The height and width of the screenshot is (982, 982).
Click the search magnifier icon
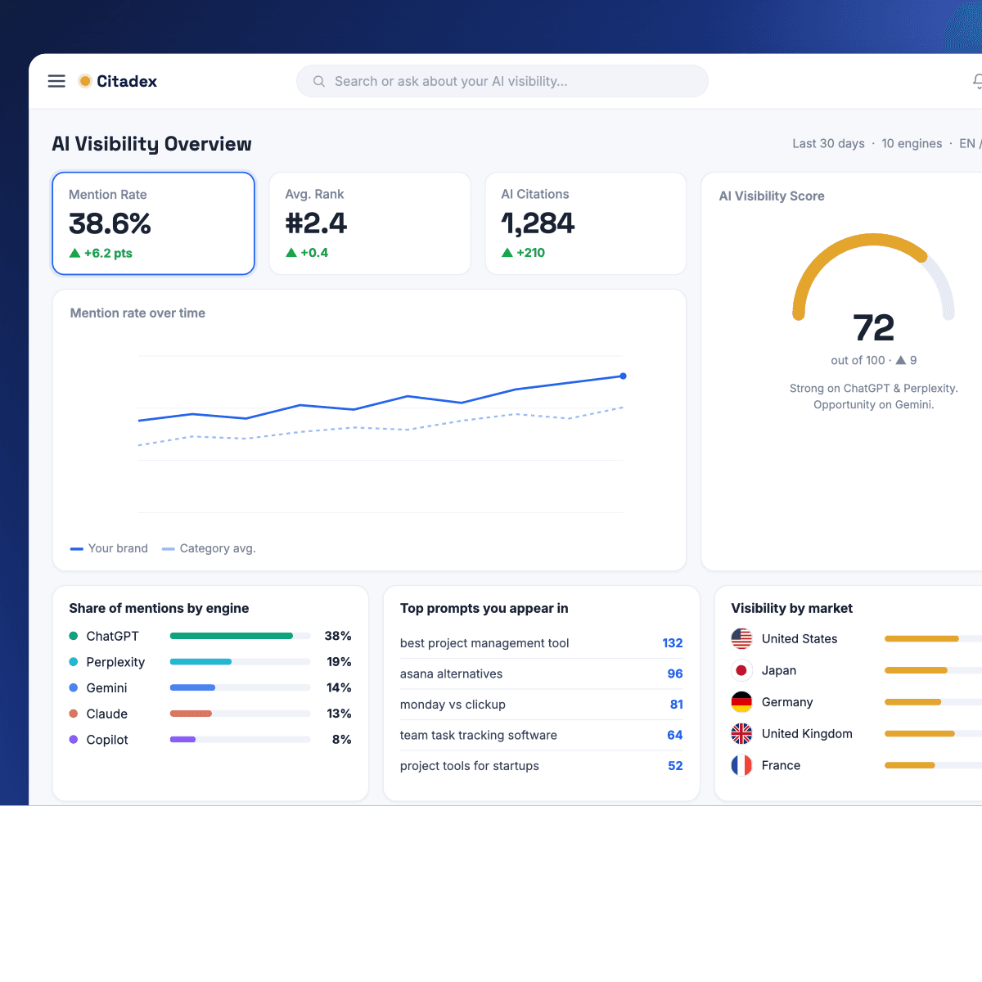tap(319, 81)
